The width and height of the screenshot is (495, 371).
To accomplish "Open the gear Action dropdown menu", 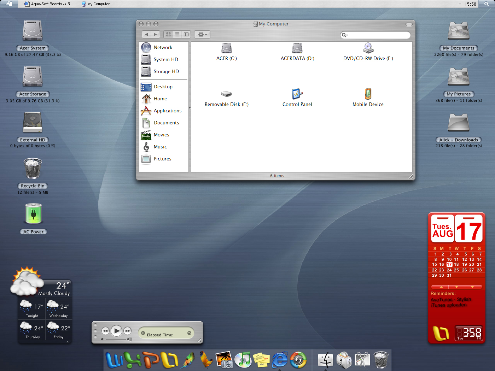I will coord(202,34).
